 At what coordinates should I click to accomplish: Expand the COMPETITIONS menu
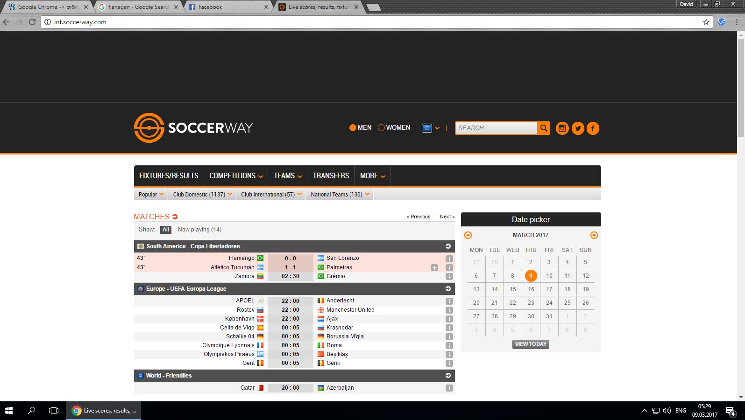[236, 176]
